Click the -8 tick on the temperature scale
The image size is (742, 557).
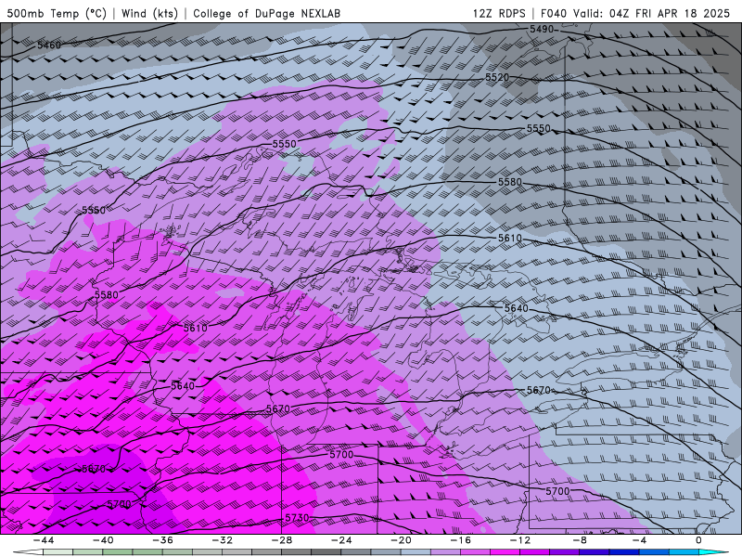click(x=580, y=540)
